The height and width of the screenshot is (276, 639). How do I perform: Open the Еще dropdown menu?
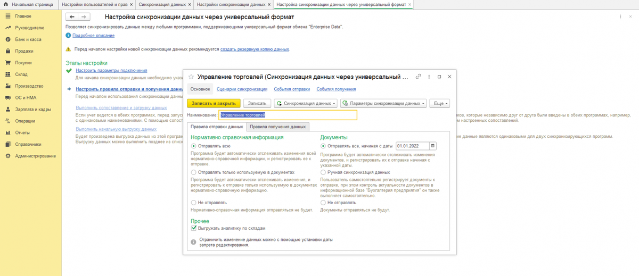[440, 103]
